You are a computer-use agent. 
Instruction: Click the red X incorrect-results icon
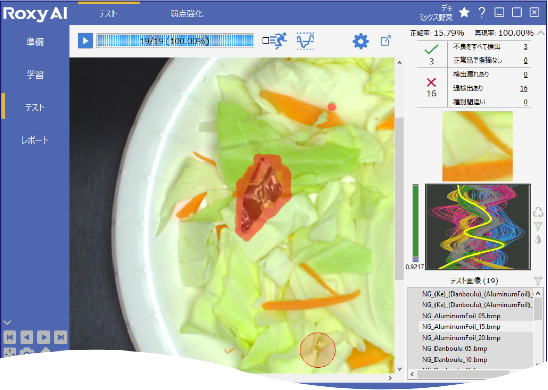point(431,82)
